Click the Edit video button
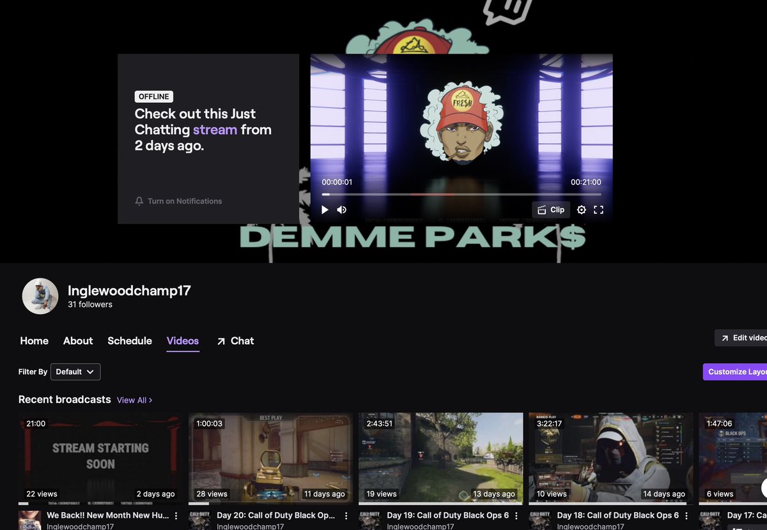The image size is (767, 530). [x=741, y=338]
